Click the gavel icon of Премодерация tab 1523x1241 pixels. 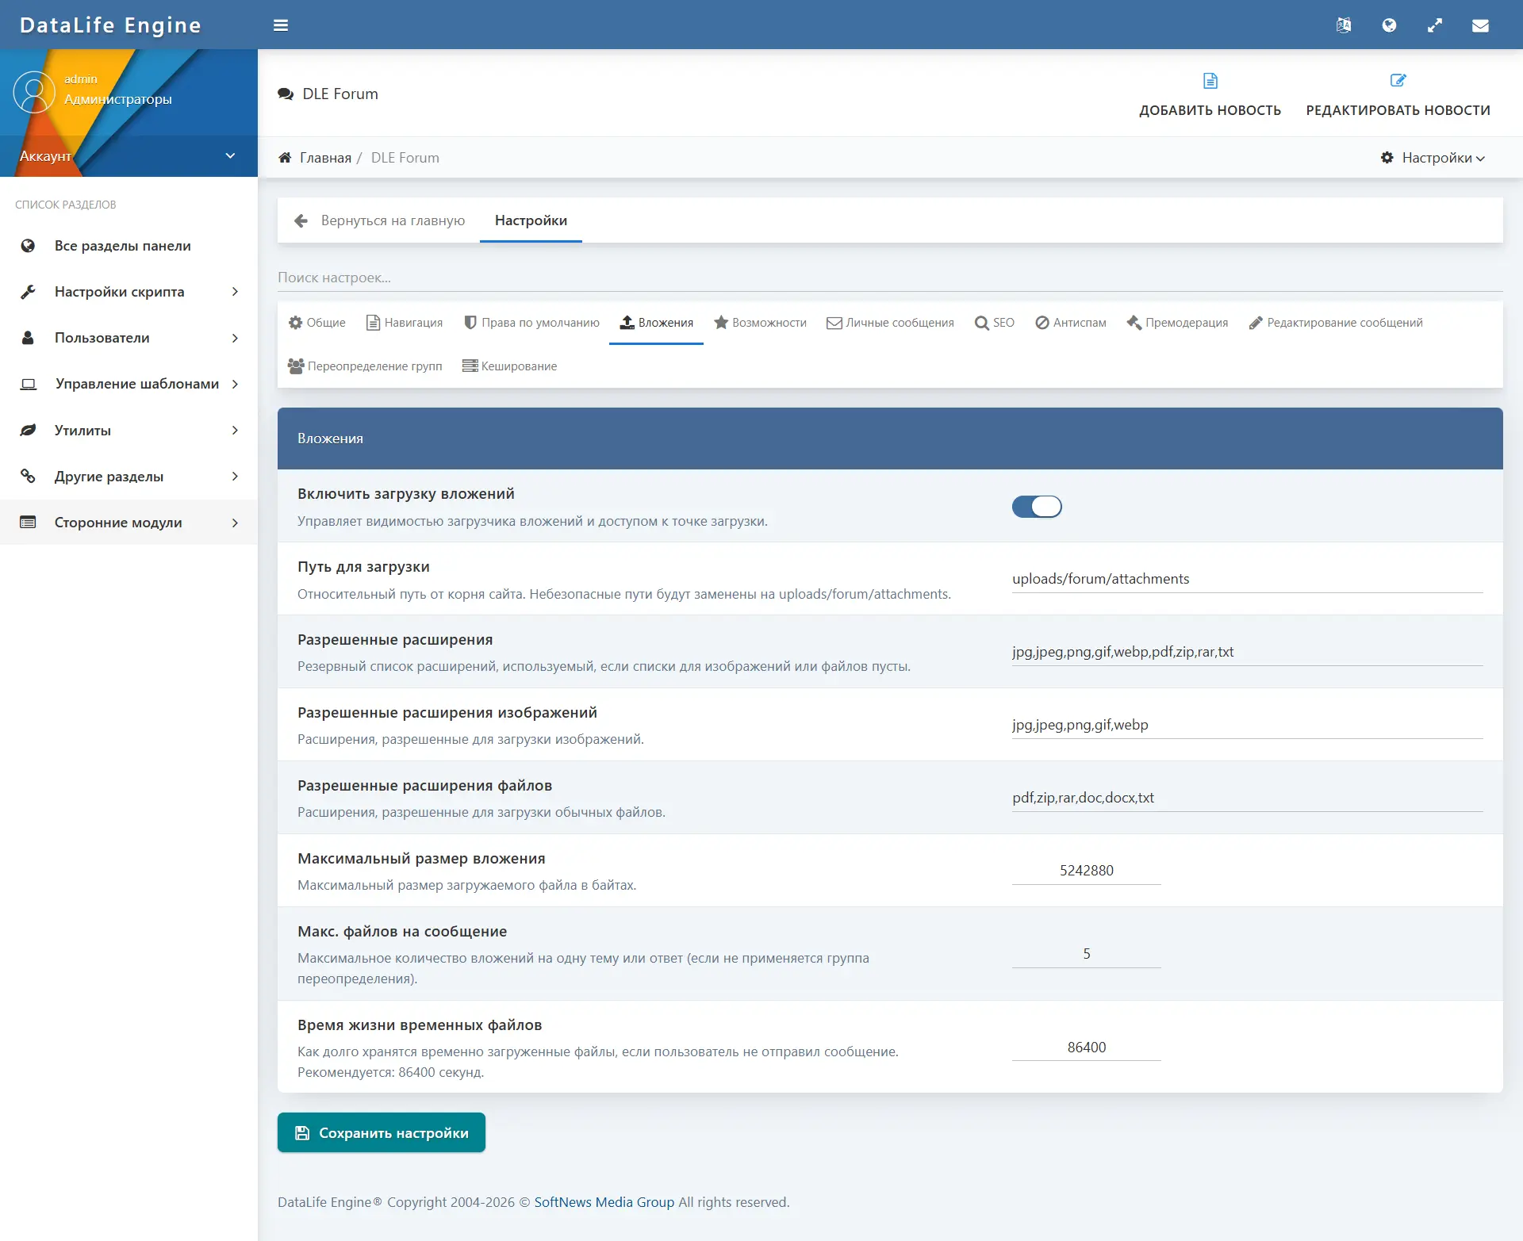point(1134,322)
